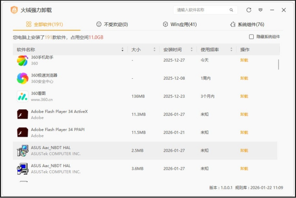
Task: Click the 11.3MB size cell
Action: pos(139,114)
